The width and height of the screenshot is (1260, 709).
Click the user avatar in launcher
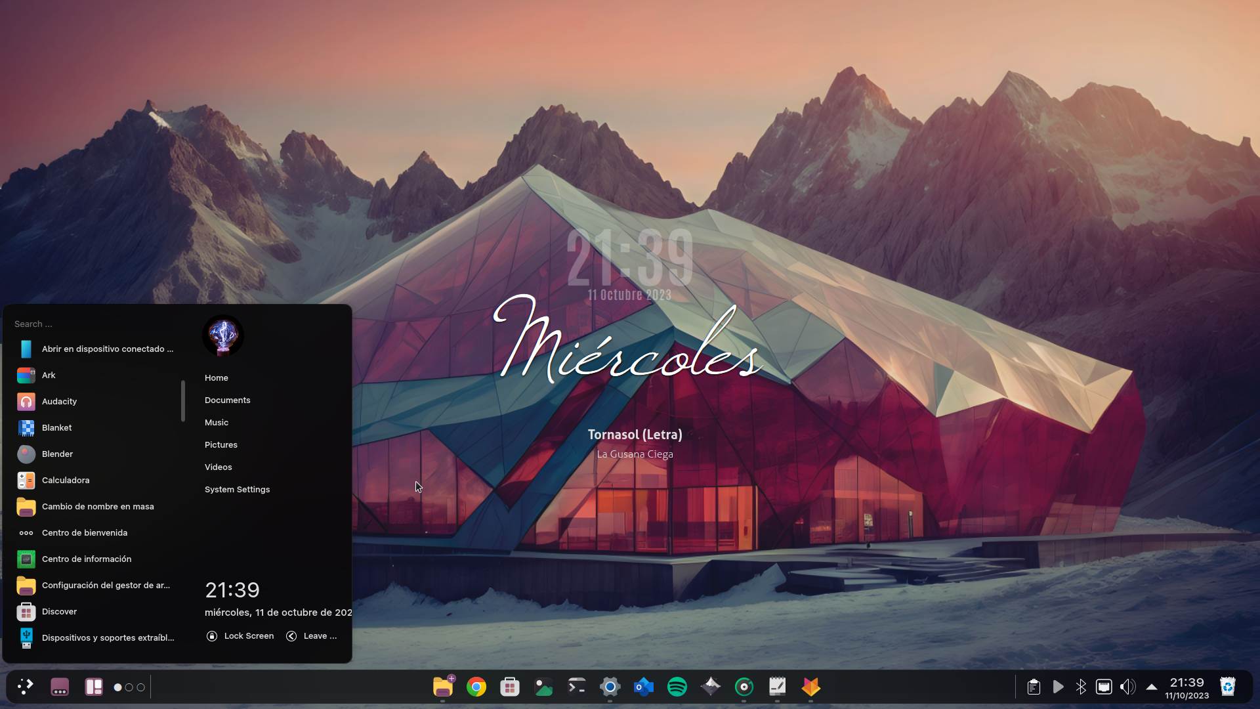(x=223, y=335)
